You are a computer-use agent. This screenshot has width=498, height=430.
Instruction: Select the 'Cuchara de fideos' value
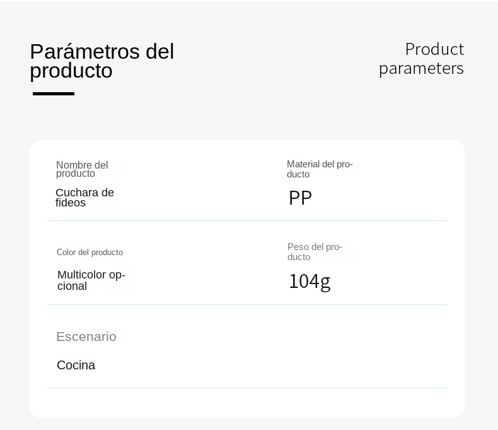pos(84,198)
